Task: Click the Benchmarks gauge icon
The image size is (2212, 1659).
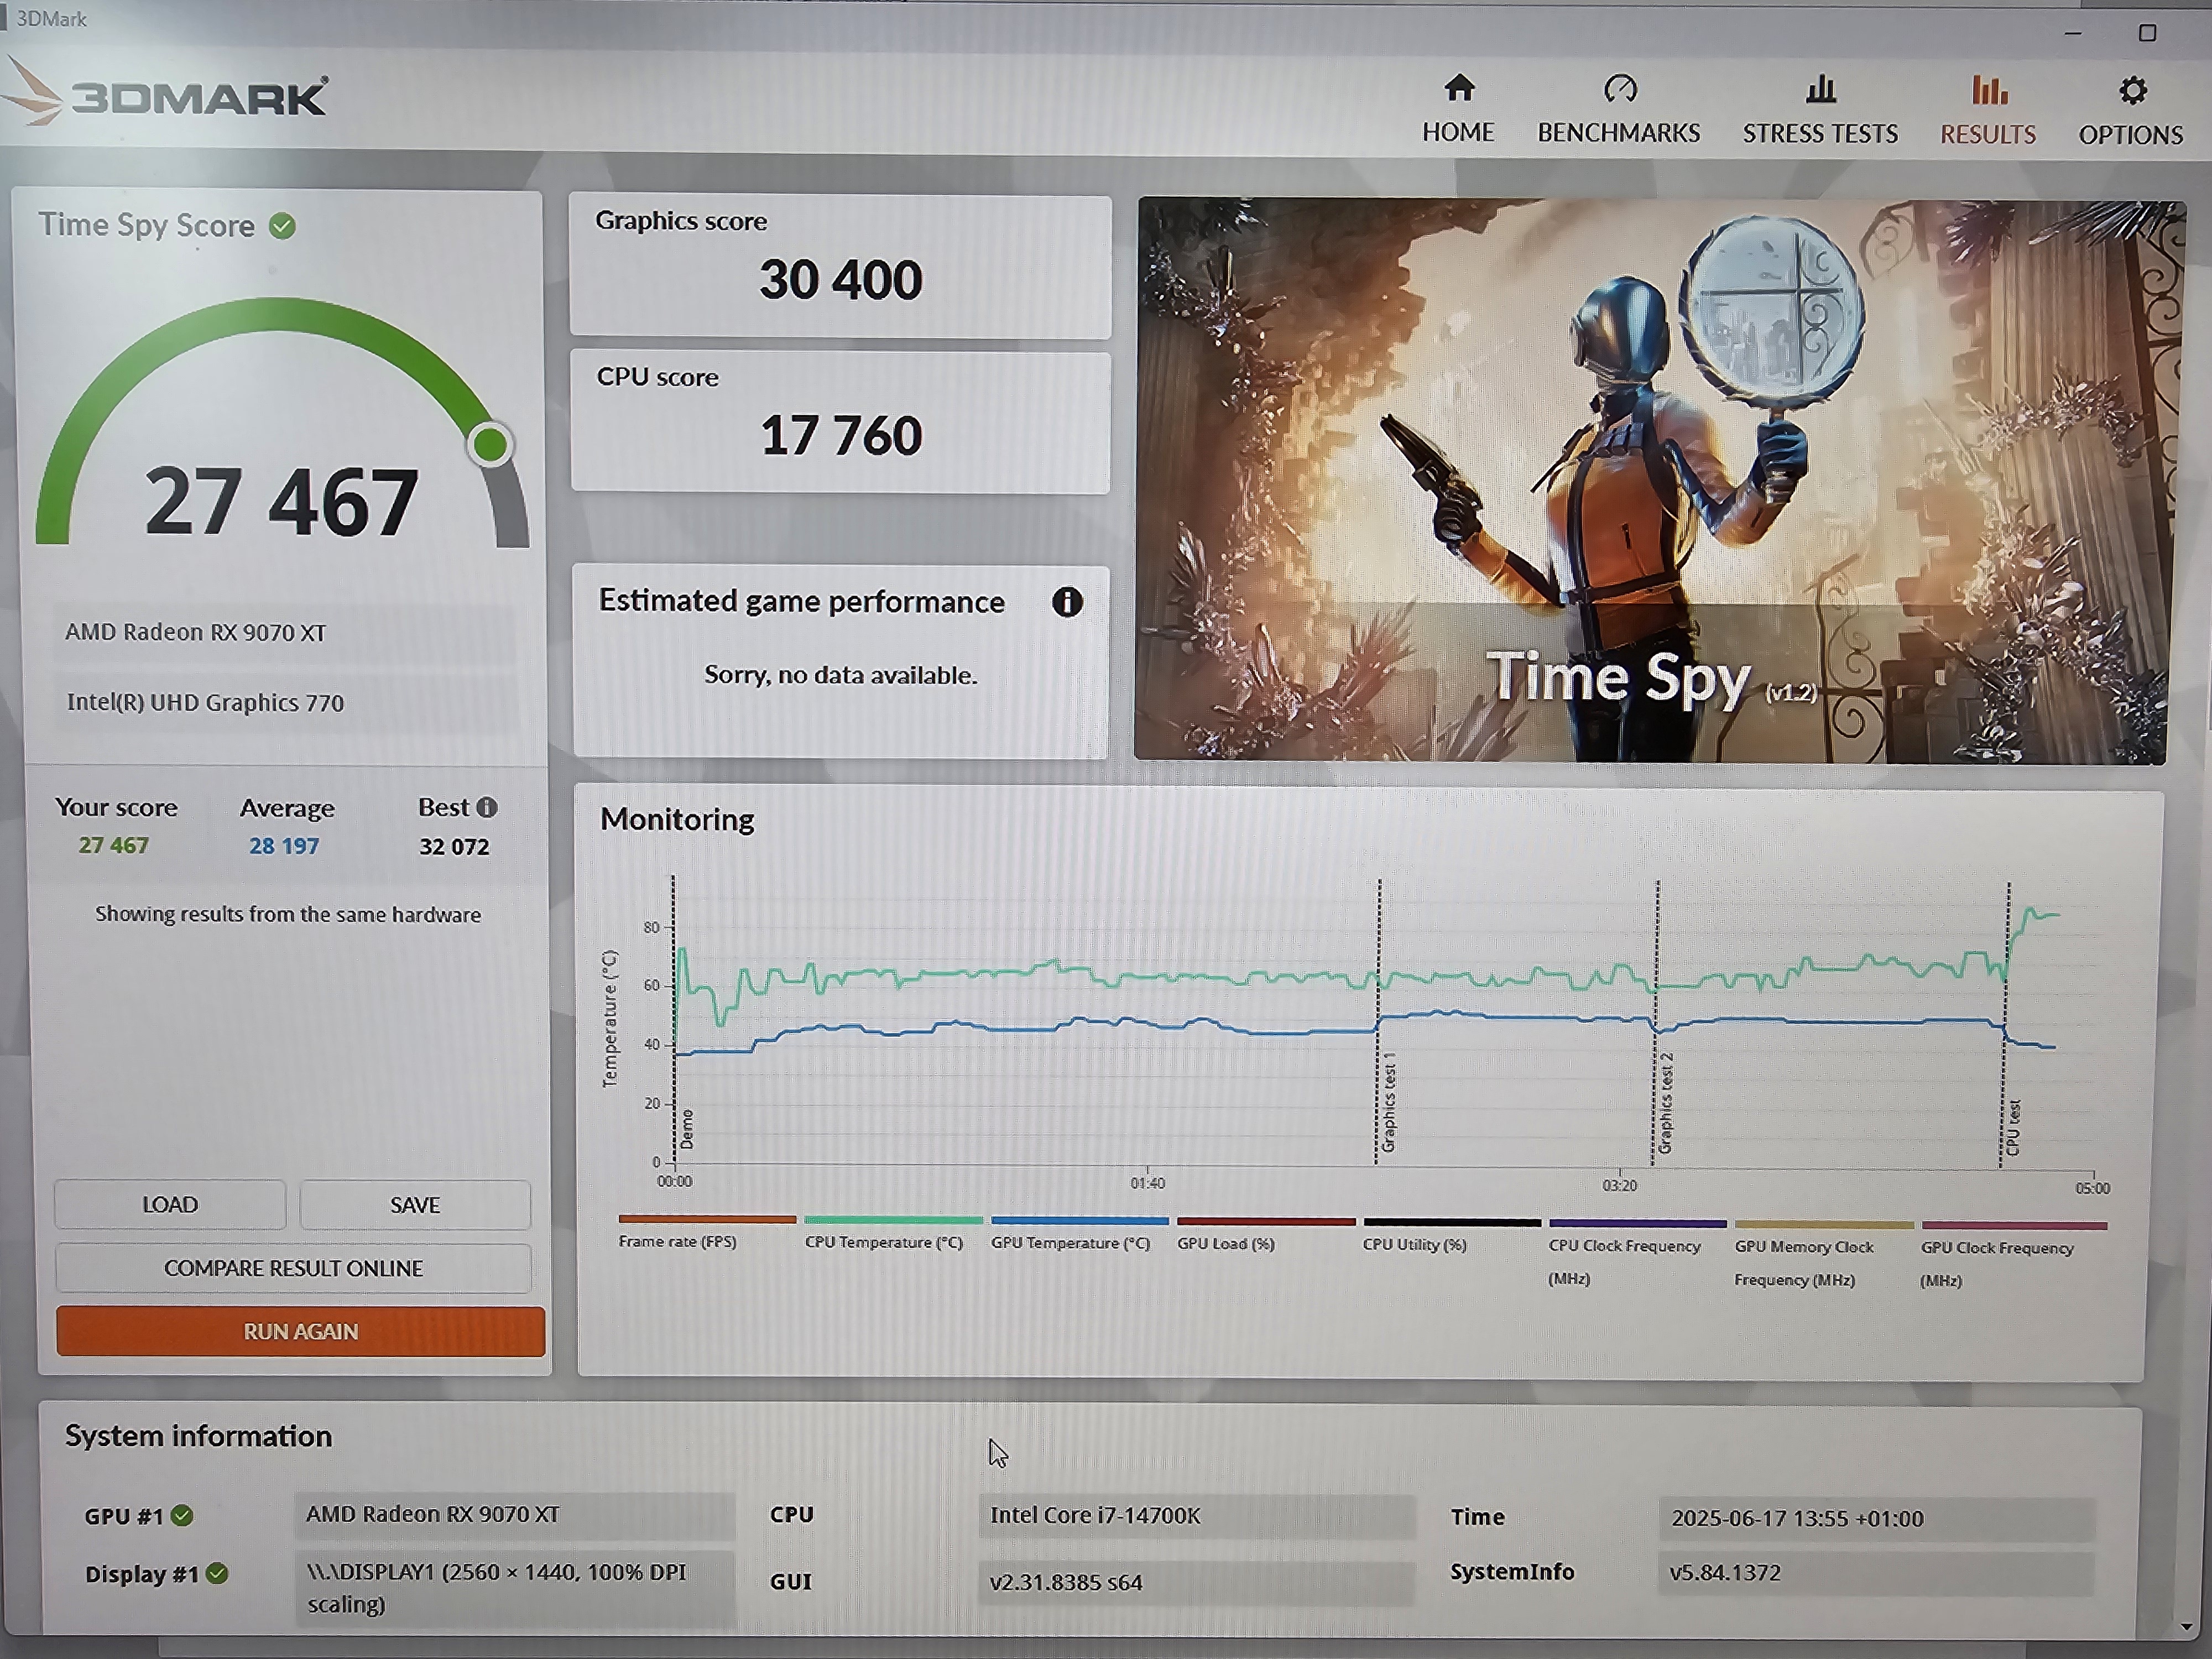Action: pyautogui.click(x=1620, y=90)
